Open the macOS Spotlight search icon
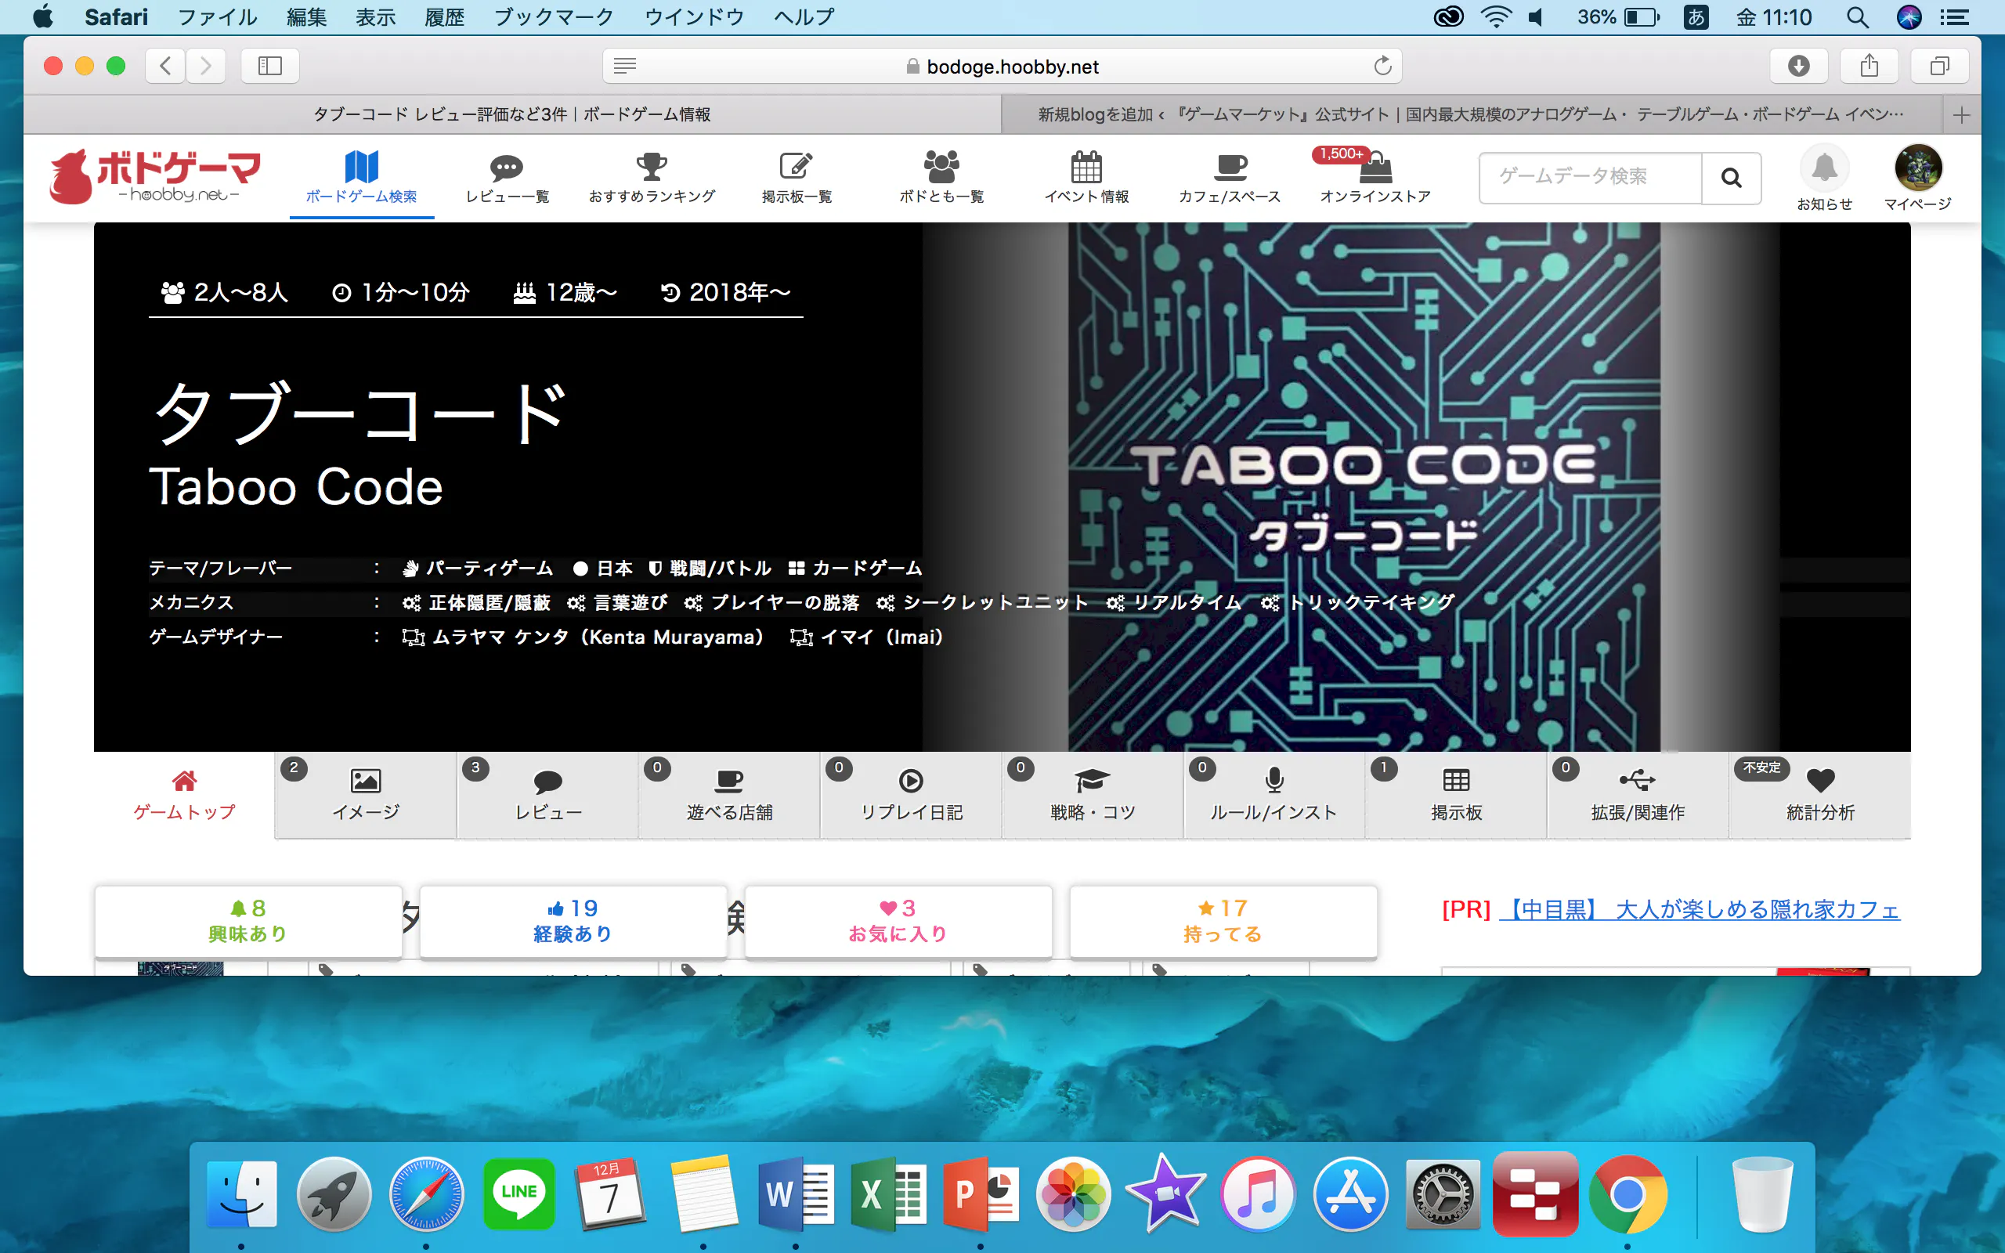This screenshot has width=2005, height=1253. pos(1858,17)
